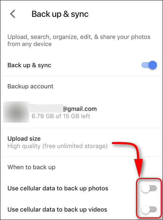Tap the Back up & sync row label

(x=29, y=65)
